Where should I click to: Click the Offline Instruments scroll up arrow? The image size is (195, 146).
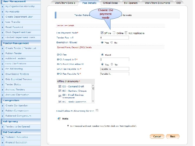point(93,85)
